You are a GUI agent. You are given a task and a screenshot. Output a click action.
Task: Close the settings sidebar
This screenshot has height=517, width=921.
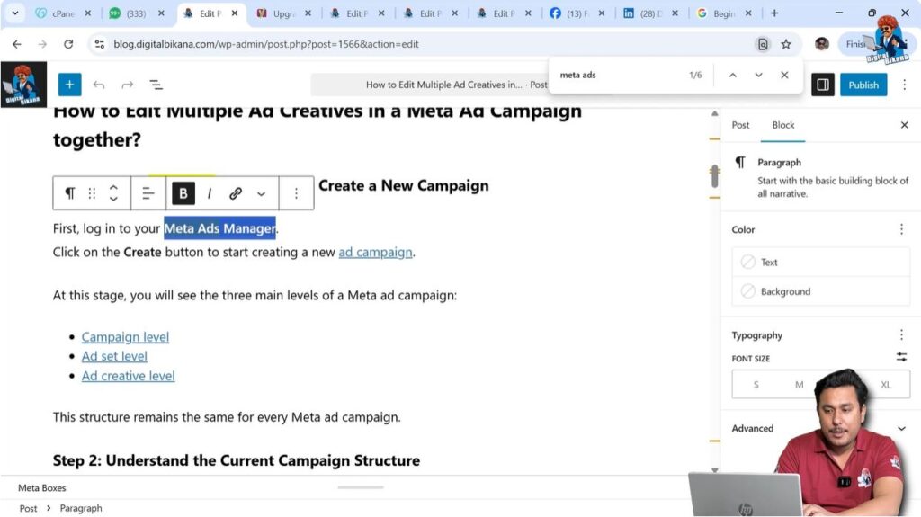[x=904, y=125]
